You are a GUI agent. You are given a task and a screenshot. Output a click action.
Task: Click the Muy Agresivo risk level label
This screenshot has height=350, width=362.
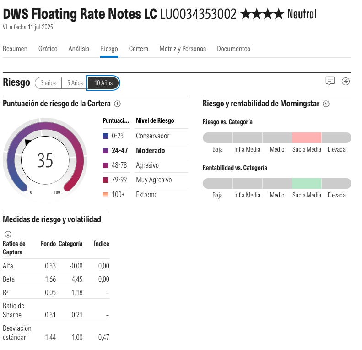(x=154, y=180)
